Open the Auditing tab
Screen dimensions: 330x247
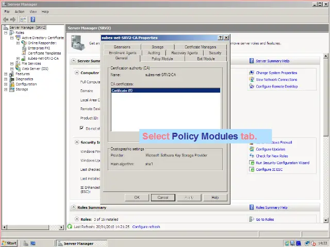pos(154,53)
